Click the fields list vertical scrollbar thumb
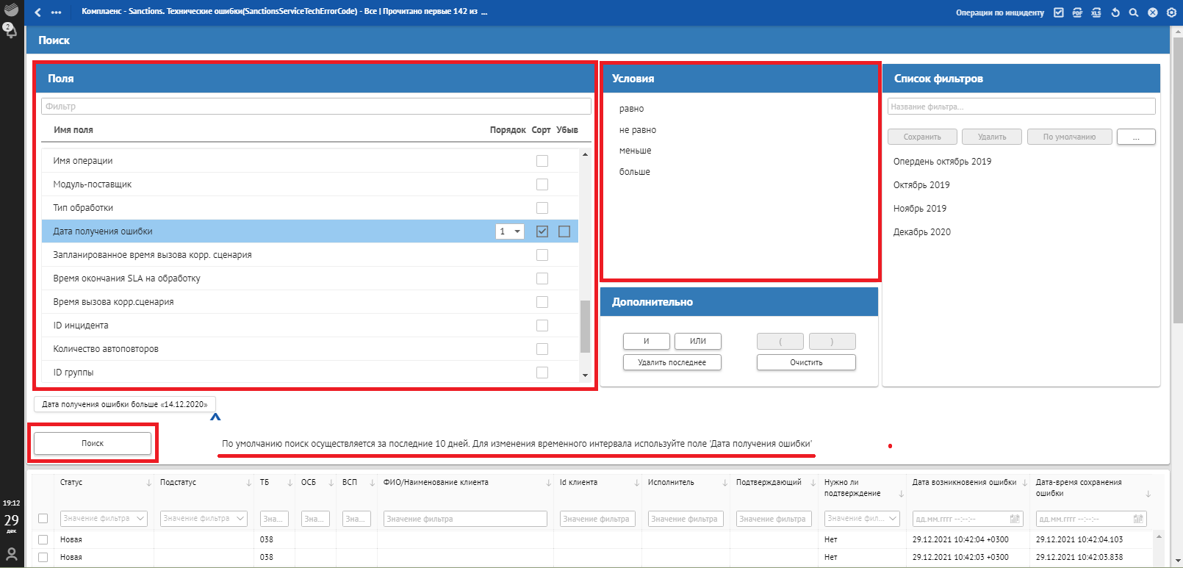 585,327
